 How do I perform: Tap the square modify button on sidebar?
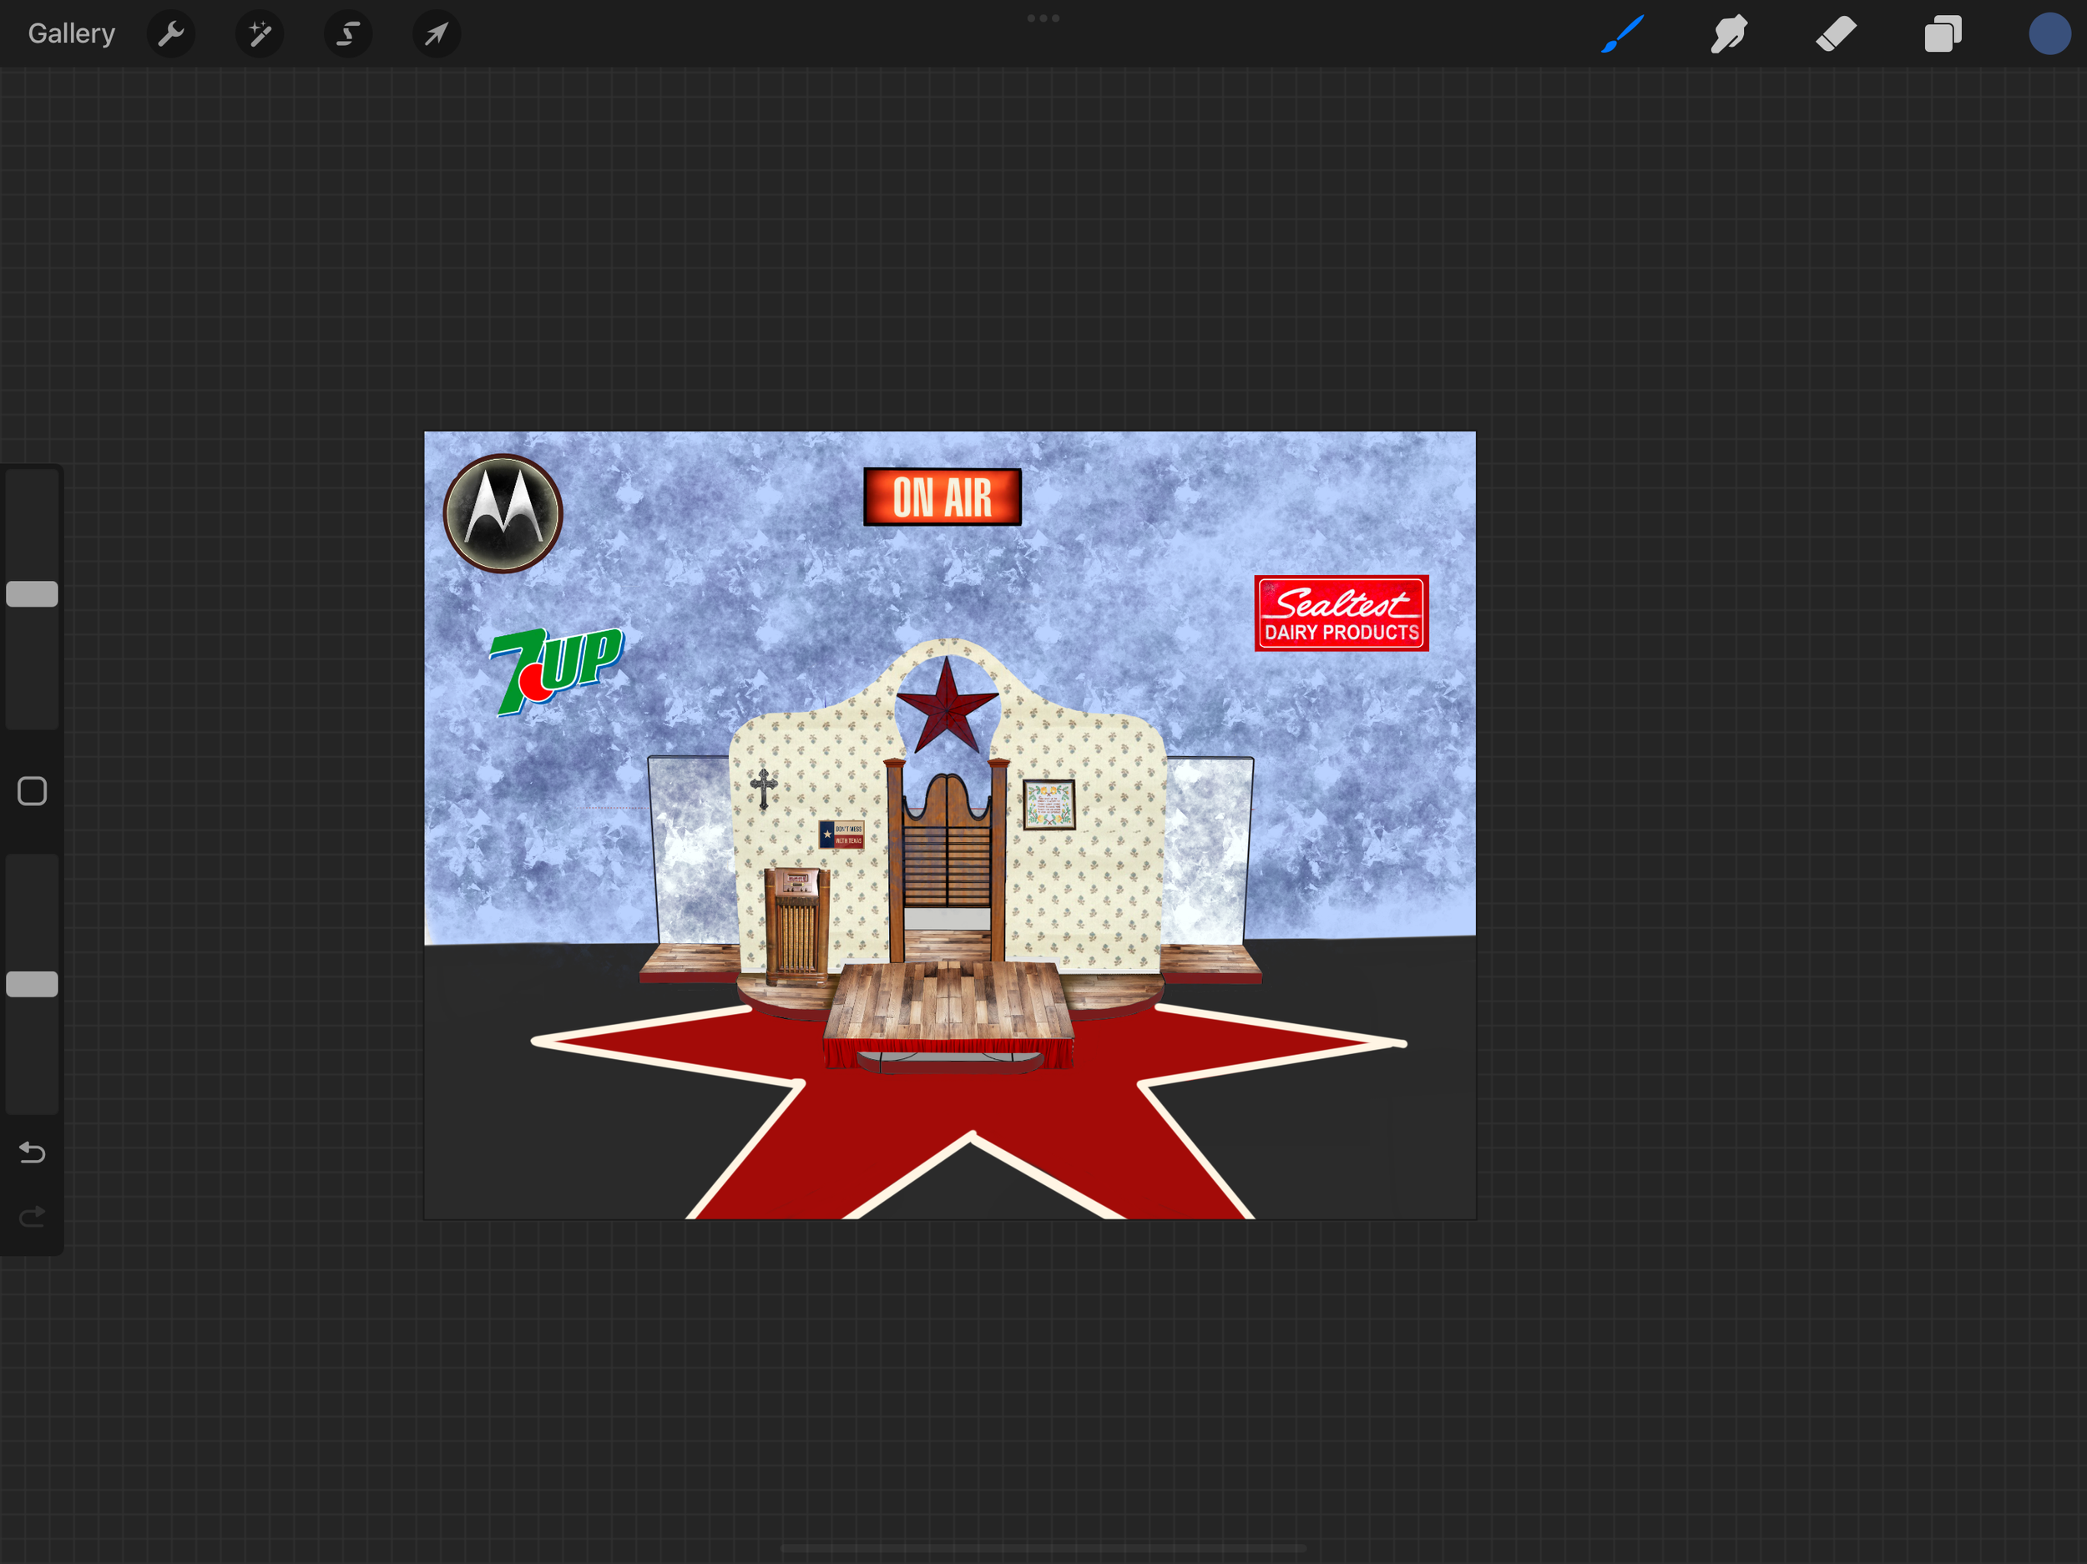click(32, 790)
